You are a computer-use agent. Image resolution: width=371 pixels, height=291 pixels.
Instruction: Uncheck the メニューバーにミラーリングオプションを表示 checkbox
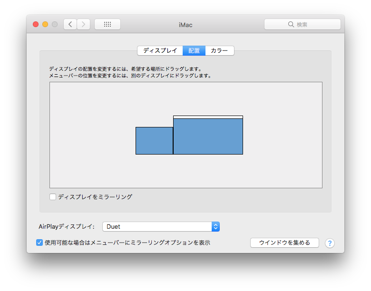tap(39, 242)
